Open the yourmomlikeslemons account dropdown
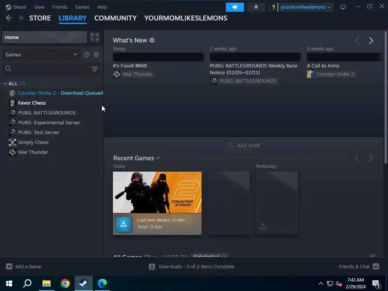The height and width of the screenshot is (291, 388). pyautogui.click(x=305, y=7)
